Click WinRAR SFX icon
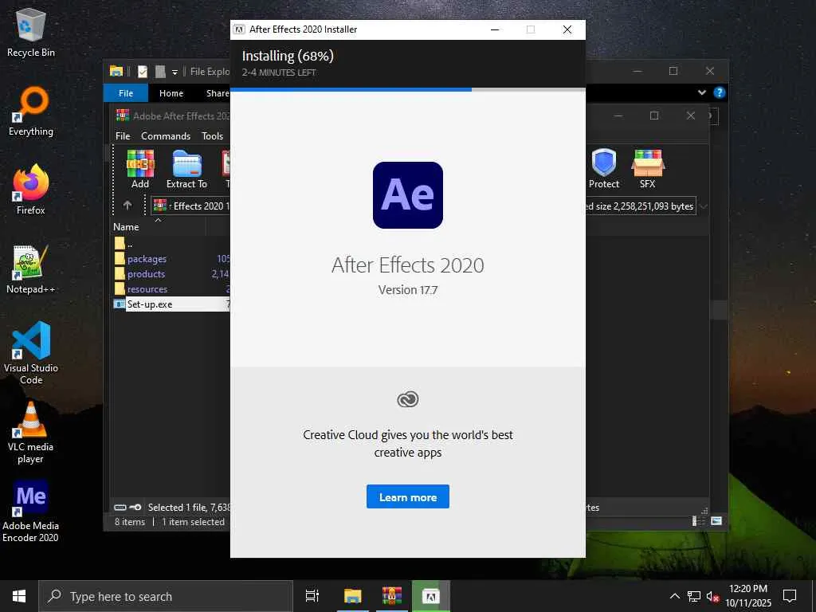This screenshot has height=612, width=816. click(x=647, y=169)
